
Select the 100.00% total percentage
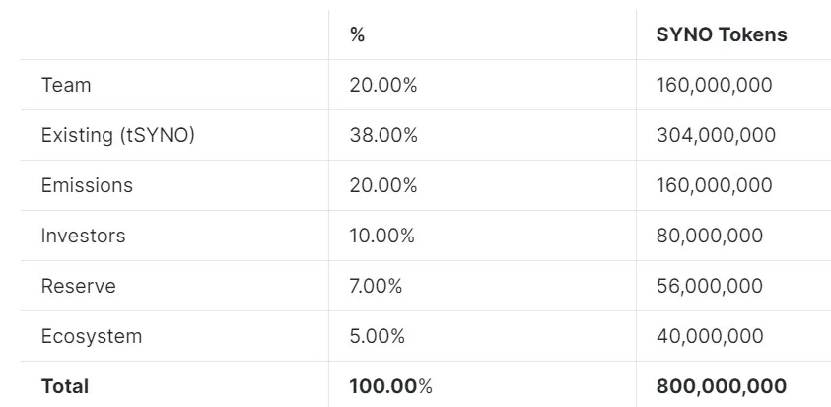(390, 386)
